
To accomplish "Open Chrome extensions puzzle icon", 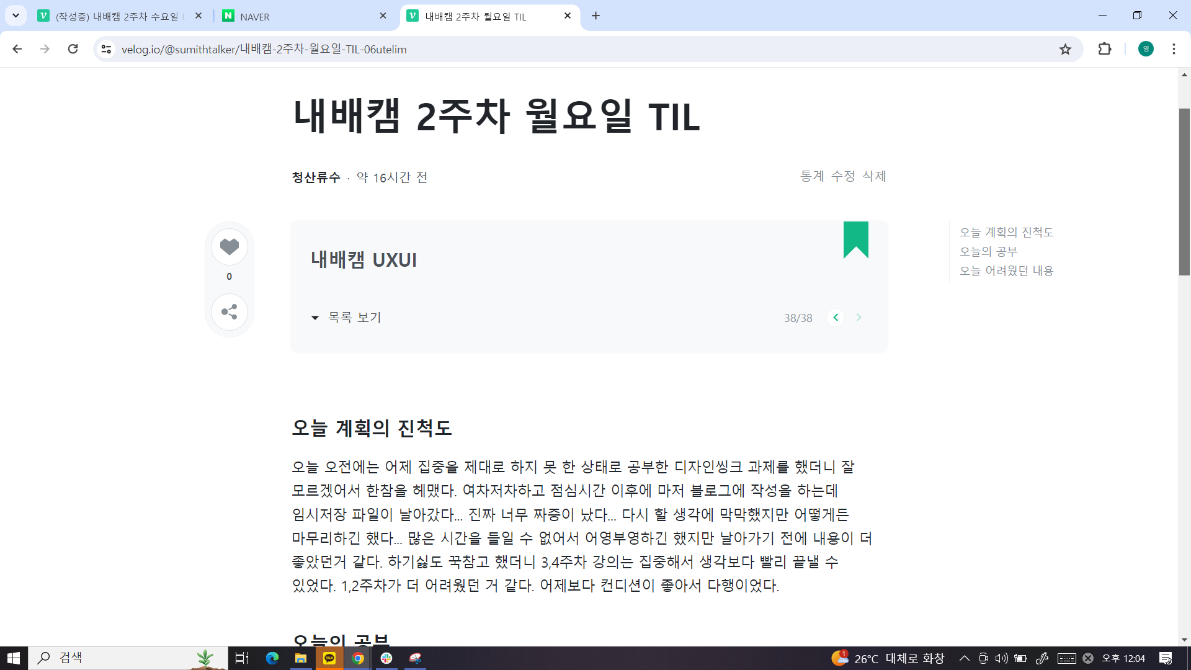I will click(1105, 49).
